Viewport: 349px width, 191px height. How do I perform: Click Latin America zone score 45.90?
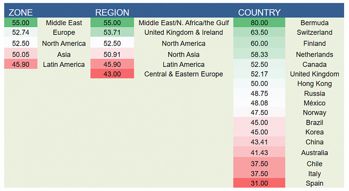click(x=21, y=64)
